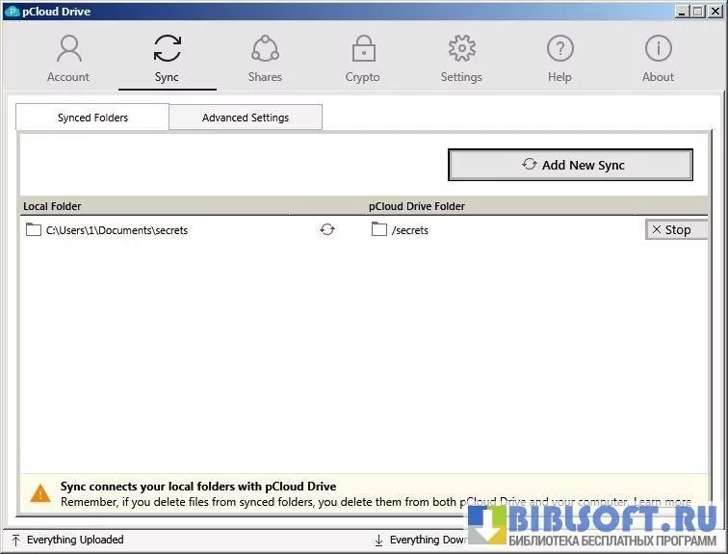728x554 pixels.
Task: Switch to the Advanced Settings tab
Action: [x=245, y=118]
